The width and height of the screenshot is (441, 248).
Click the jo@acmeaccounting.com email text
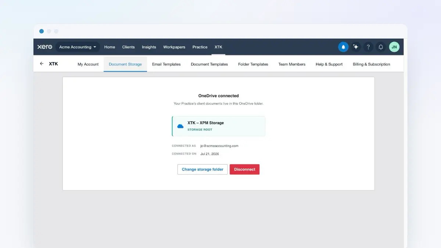(x=219, y=146)
